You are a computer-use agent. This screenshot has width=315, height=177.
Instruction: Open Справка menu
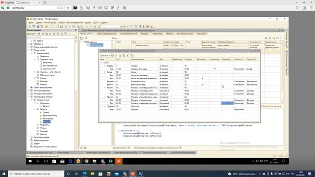[x=104, y=23]
